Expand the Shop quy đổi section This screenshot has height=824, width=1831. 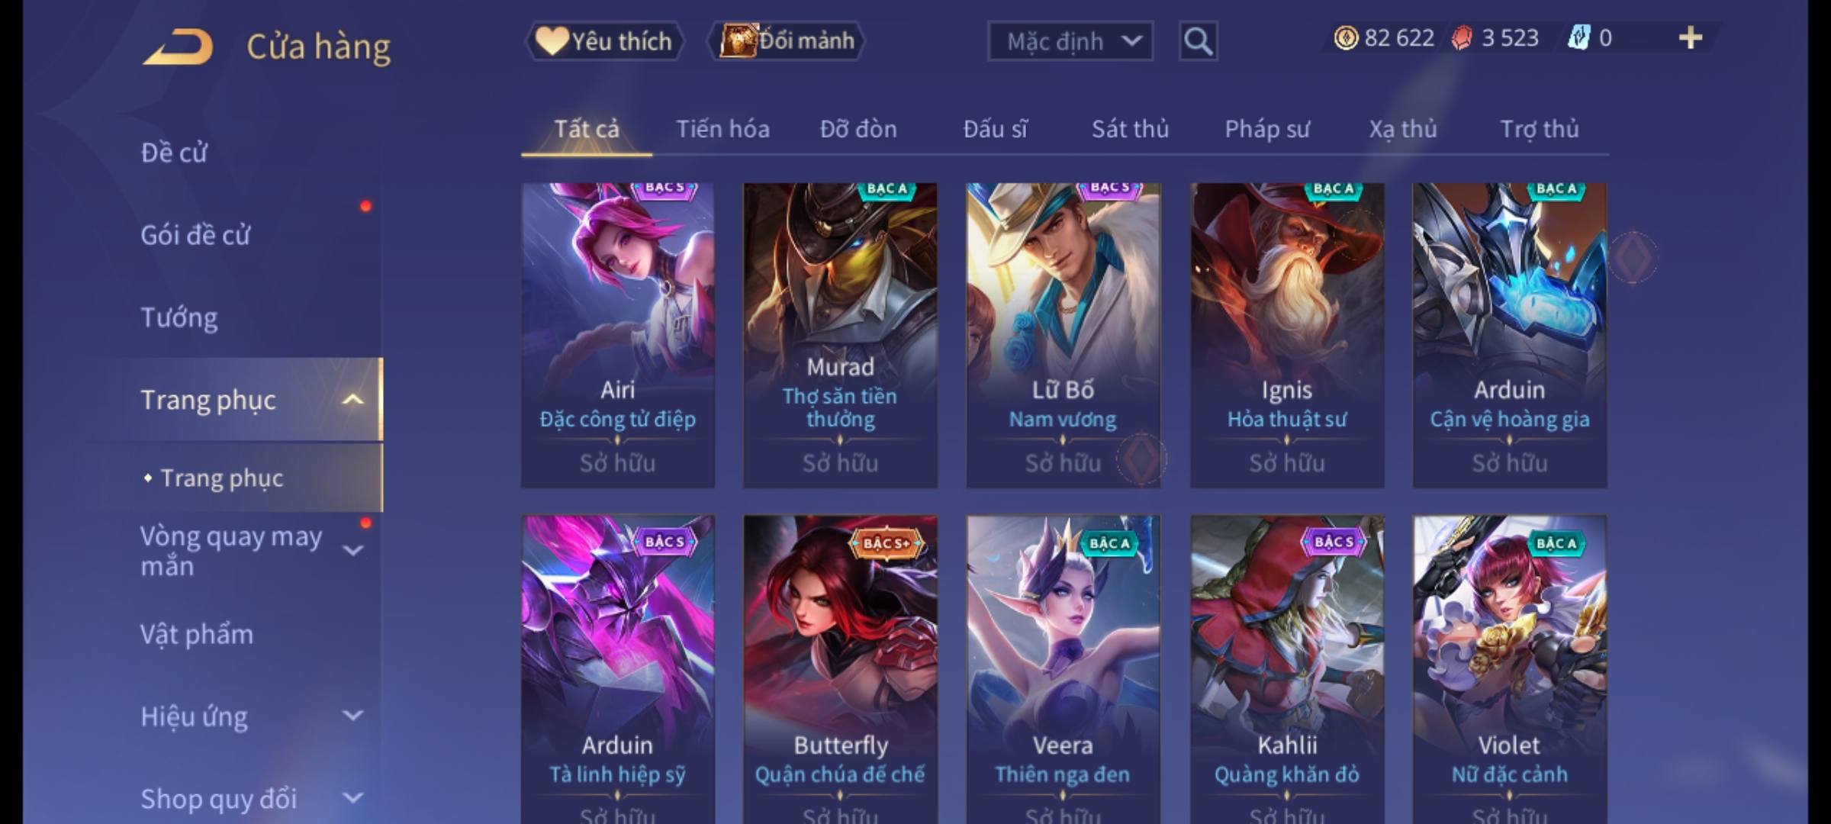click(x=352, y=798)
